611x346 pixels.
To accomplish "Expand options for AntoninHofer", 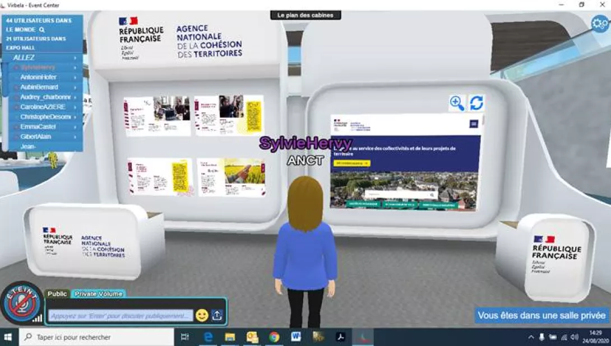I will (75, 77).
